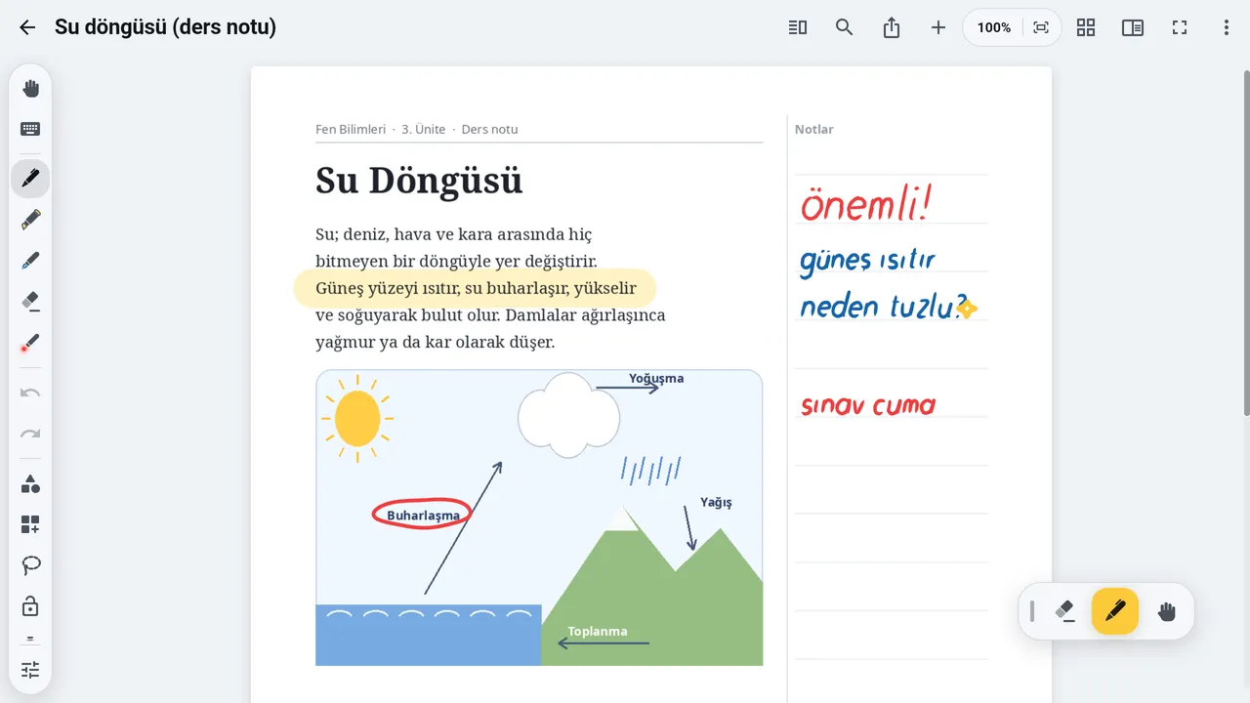
Task: Open reading mode from the top bar
Action: coord(798,27)
